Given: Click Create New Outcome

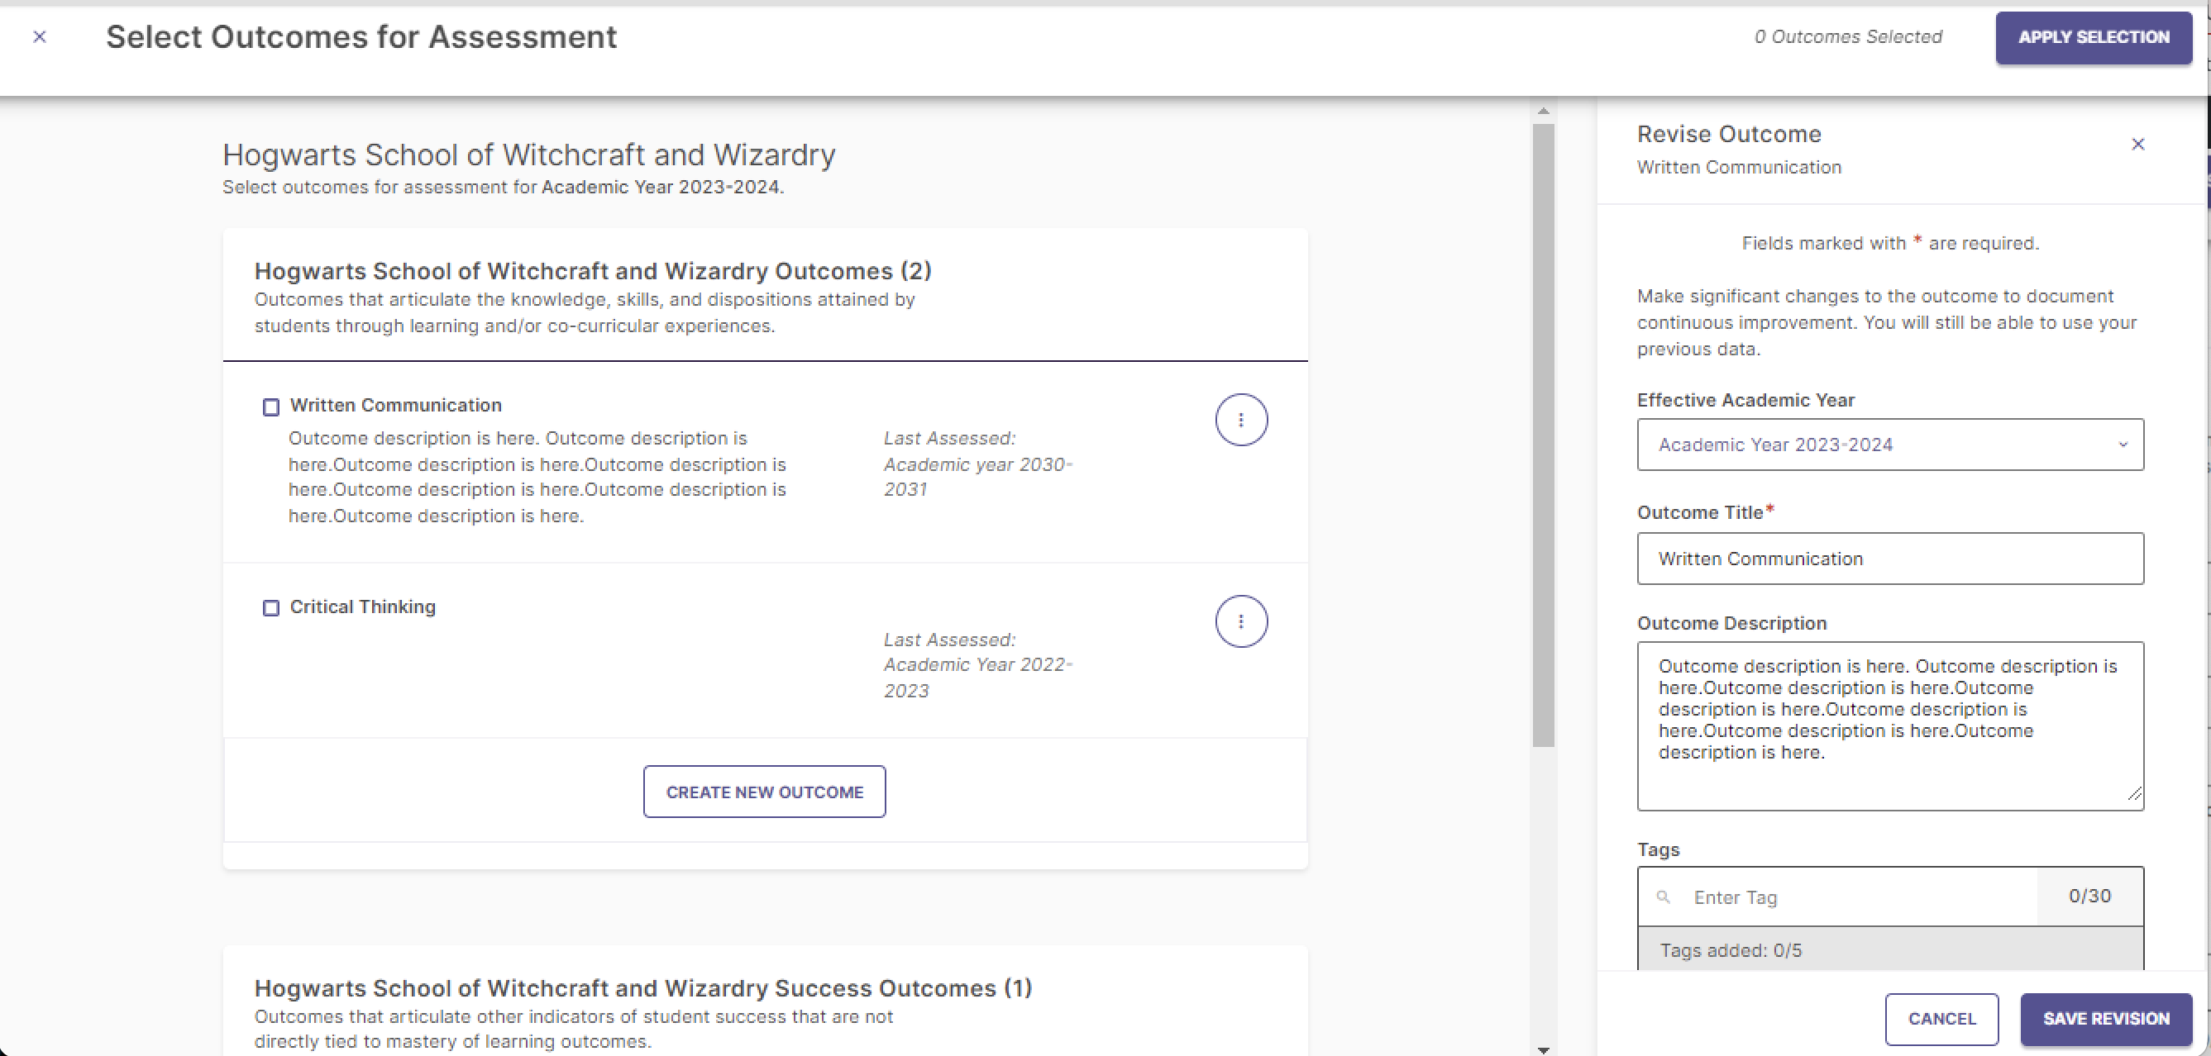Looking at the screenshot, I should pos(765,792).
